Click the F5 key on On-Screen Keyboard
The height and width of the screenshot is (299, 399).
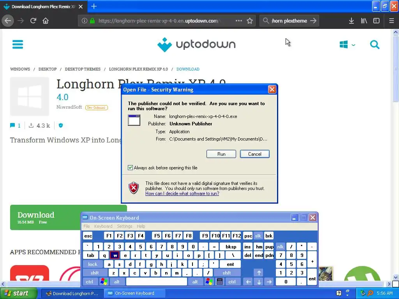[x=157, y=236]
